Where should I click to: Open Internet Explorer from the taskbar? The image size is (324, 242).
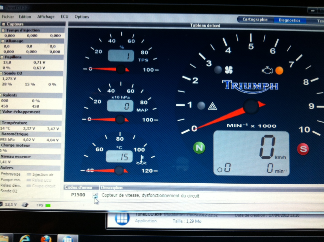[x=25, y=238]
